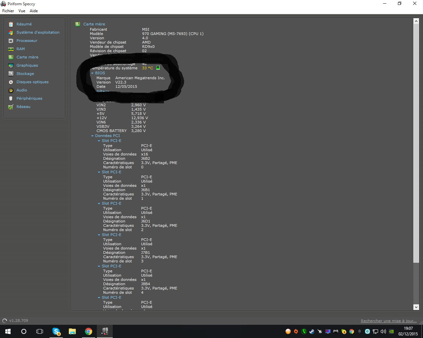Collapse the BIOS tree section
423x338 pixels.
[93, 73]
